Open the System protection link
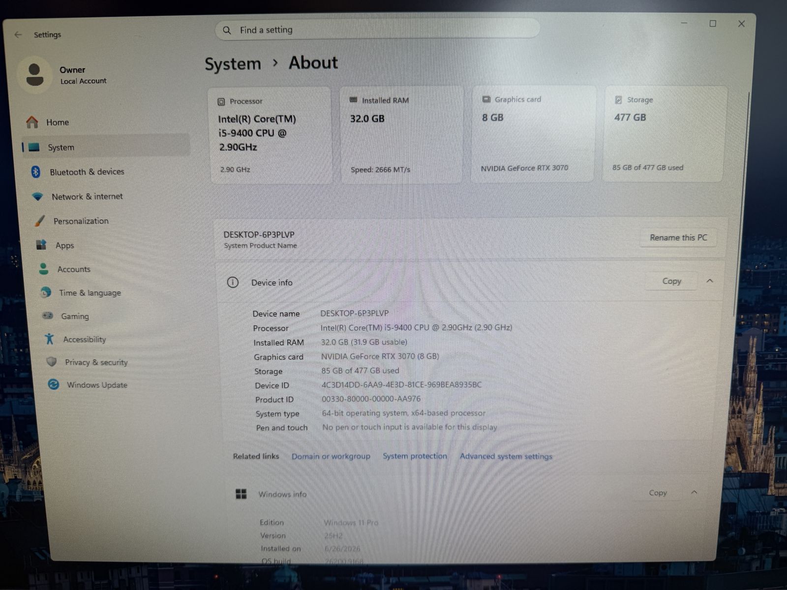 click(415, 456)
